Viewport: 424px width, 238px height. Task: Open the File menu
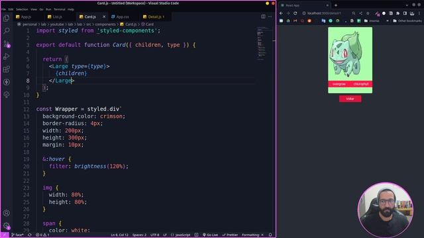tap(3, 9)
